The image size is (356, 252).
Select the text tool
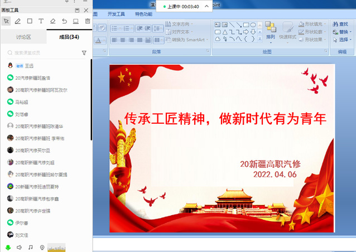pyautogui.click(x=41, y=21)
